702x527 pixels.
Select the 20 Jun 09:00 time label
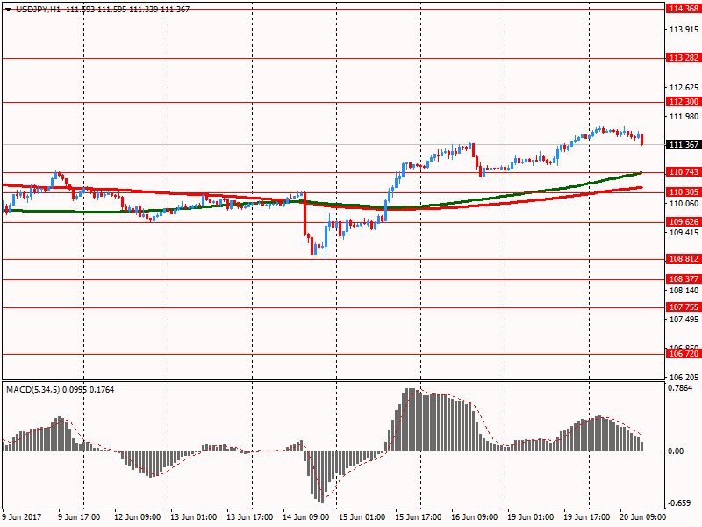(643, 517)
